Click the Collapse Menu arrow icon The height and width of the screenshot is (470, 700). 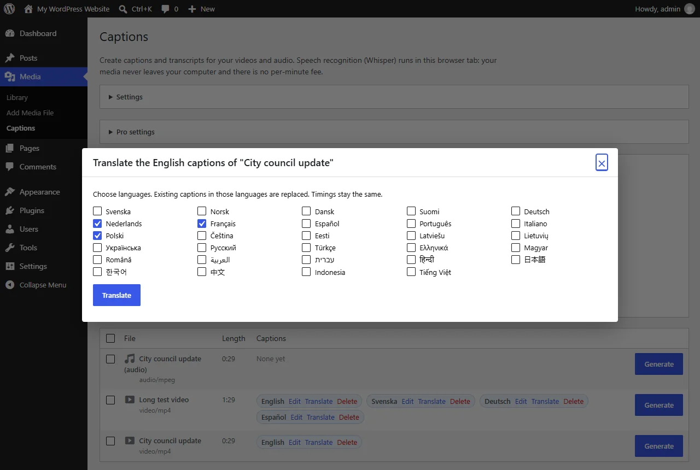(x=10, y=285)
